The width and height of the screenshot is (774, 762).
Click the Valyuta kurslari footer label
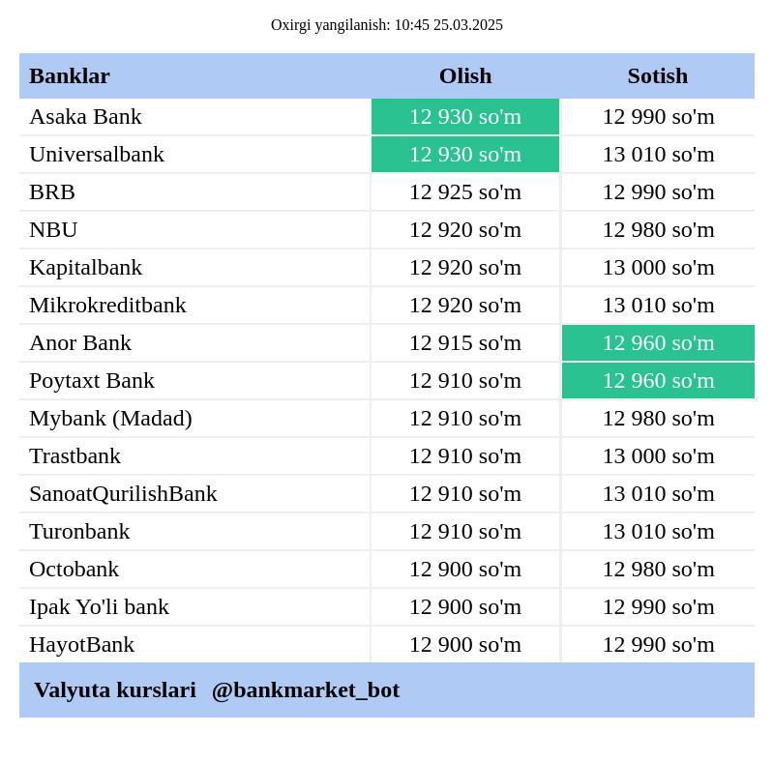click(x=115, y=689)
